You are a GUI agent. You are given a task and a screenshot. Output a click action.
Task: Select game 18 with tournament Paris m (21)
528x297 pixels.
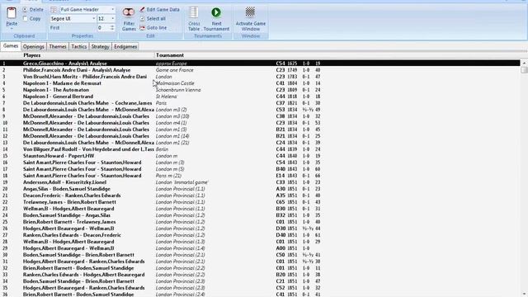pyautogui.click(x=261, y=176)
